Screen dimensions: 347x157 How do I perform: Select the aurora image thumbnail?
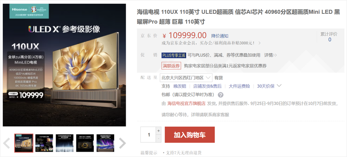105,143
